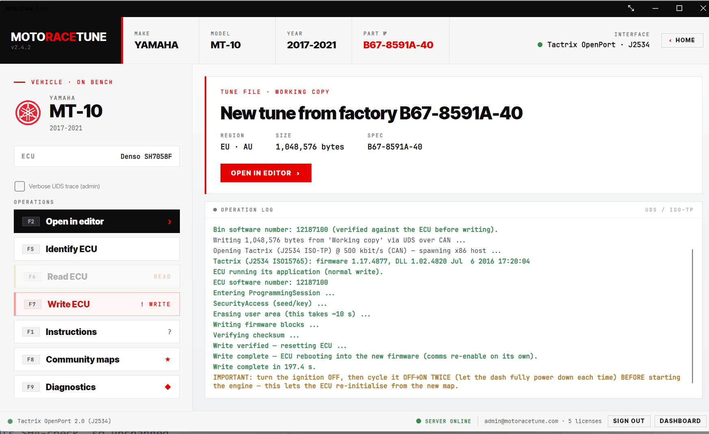The height and width of the screenshot is (434, 709).
Task: Click the year range 2017-2021 in header
Action: coord(311,45)
